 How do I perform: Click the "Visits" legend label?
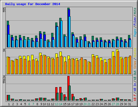pyautogui.click(x=135, y=53)
